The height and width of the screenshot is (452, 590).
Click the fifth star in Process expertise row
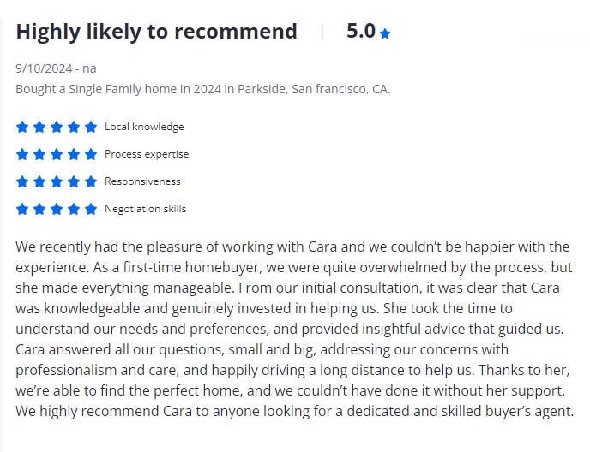coord(91,154)
